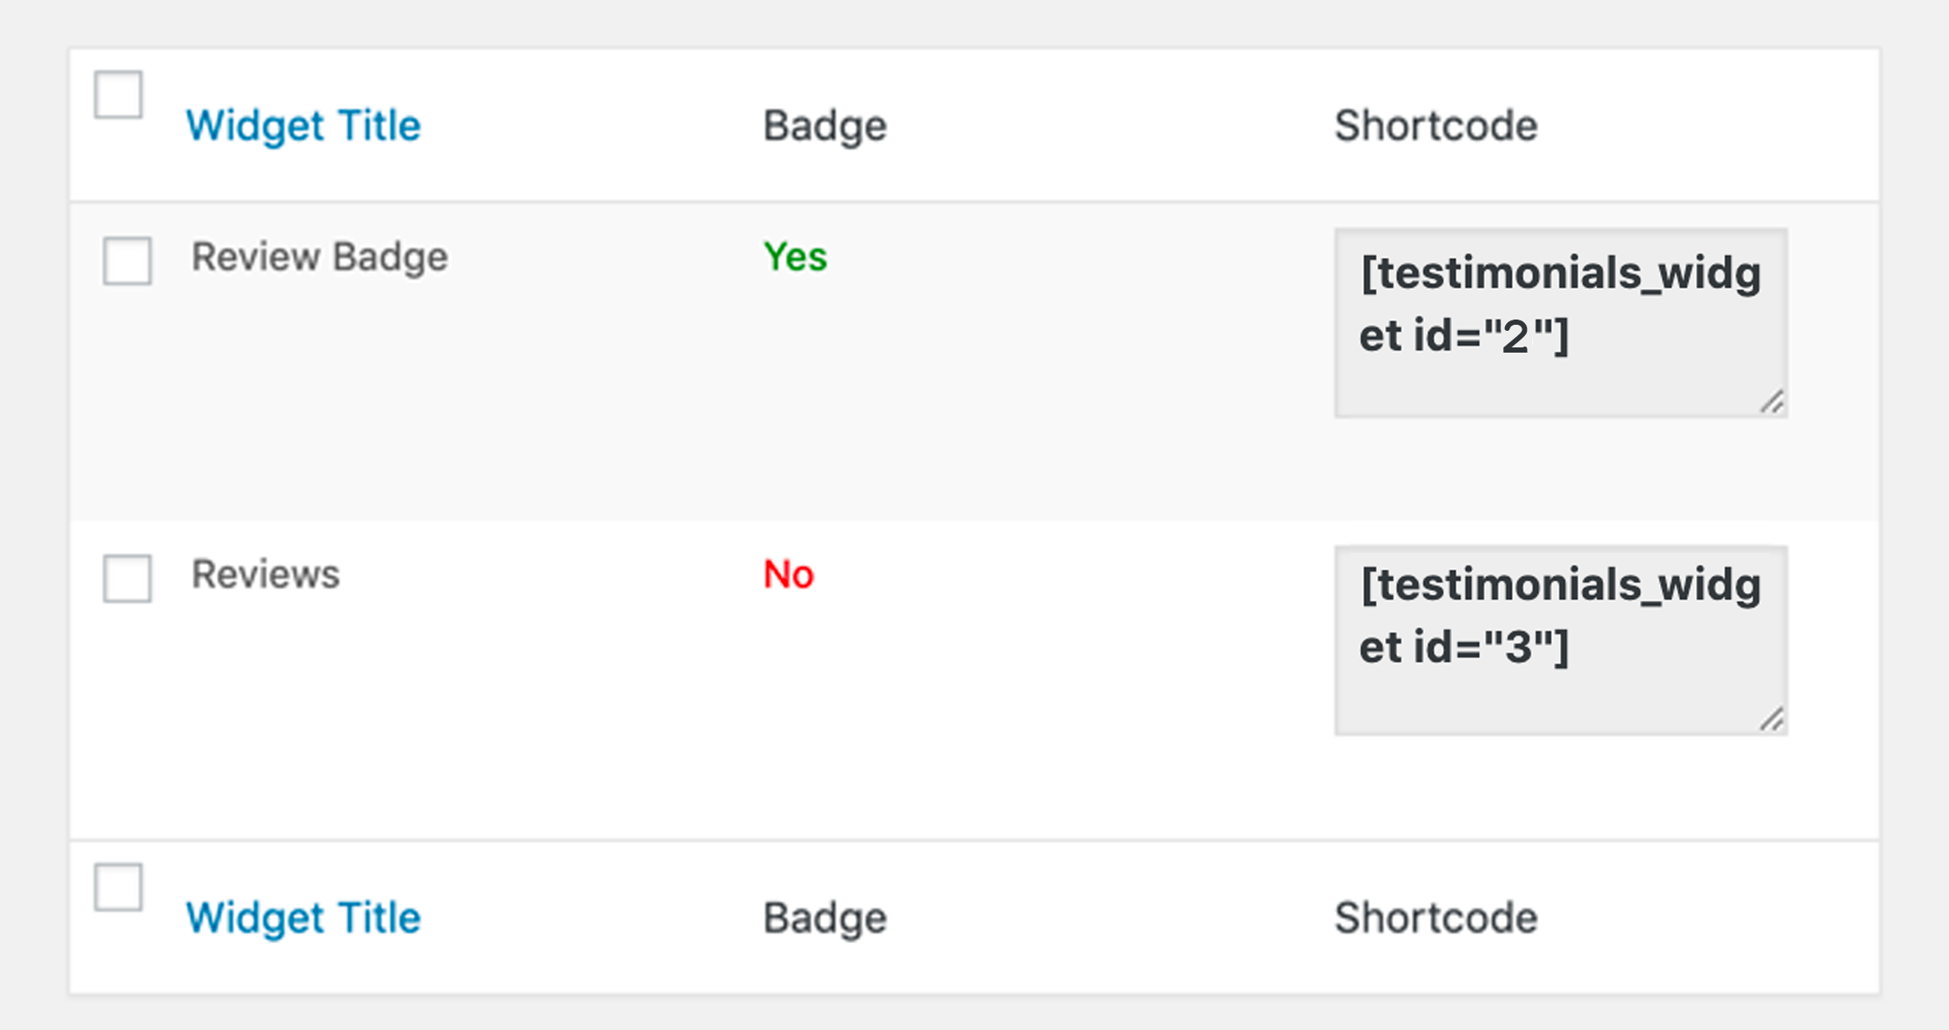Click the resize handle of id="3" textarea
The width and height of the screenshot is (1949, 1030).
[1772, 719]
